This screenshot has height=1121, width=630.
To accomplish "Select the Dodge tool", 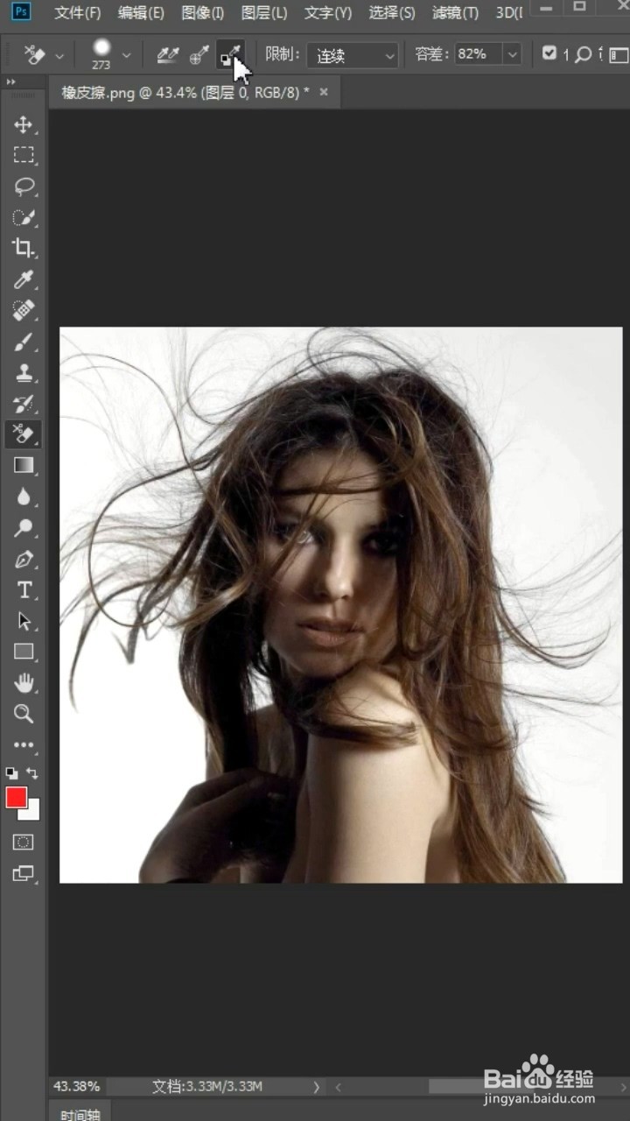I will point(24,527).
